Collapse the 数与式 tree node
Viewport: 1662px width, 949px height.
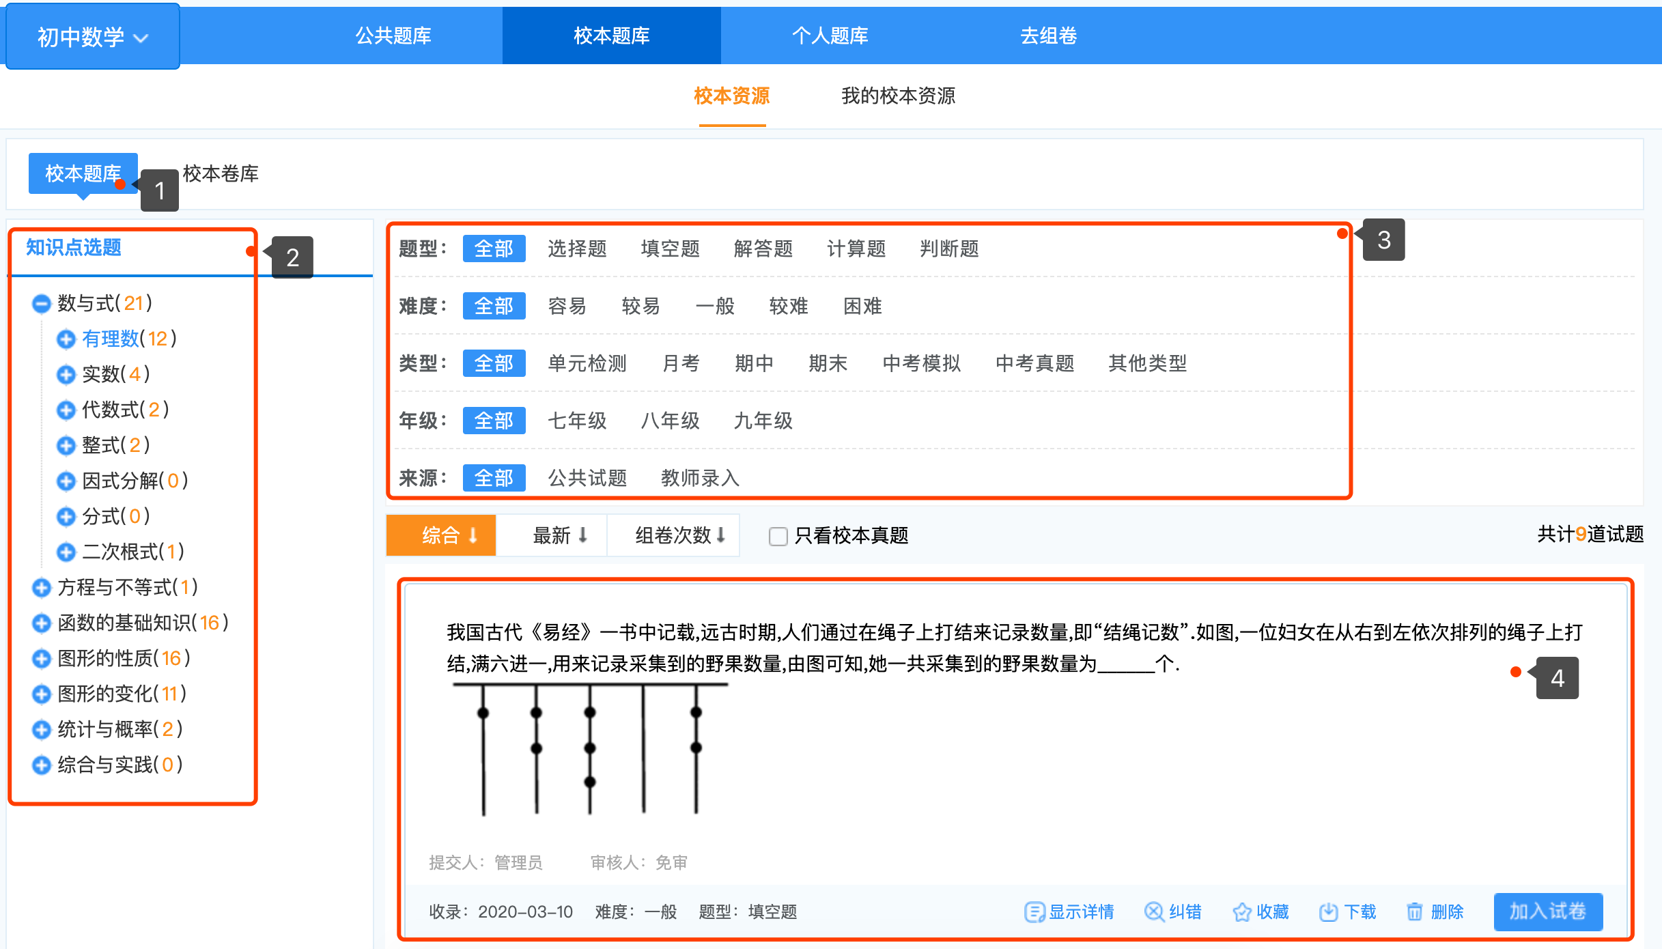[x=42, y=303]
